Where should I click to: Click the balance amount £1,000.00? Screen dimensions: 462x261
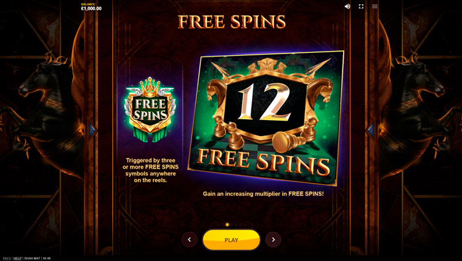(x=91, y=9)
